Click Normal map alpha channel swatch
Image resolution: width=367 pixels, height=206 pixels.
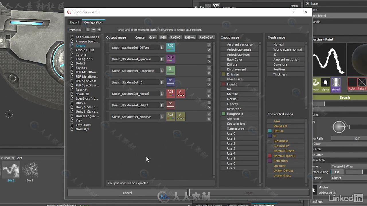181,94
